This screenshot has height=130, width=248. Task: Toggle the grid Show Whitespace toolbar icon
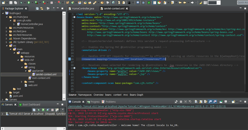pyautogui.click(x=205, y=2)
